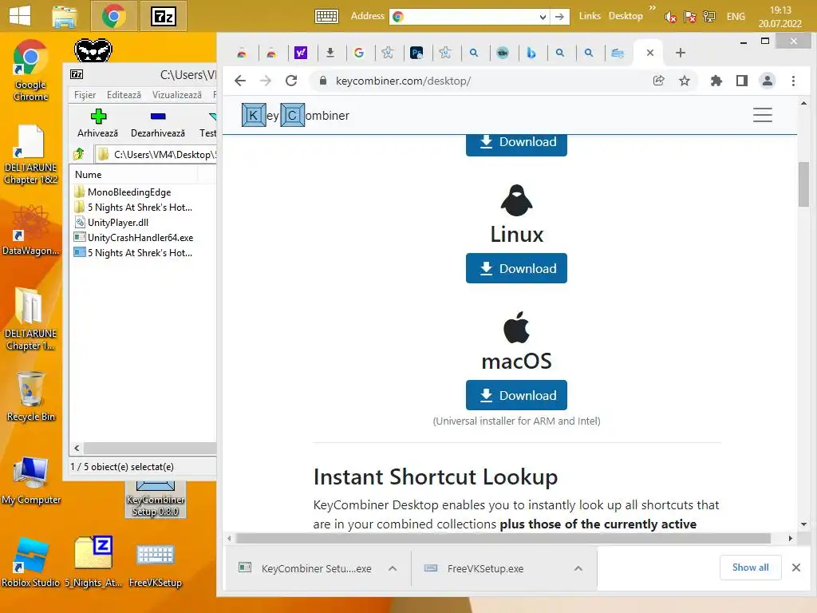Select the Recycle Bin desktop icon

(31, 396)
